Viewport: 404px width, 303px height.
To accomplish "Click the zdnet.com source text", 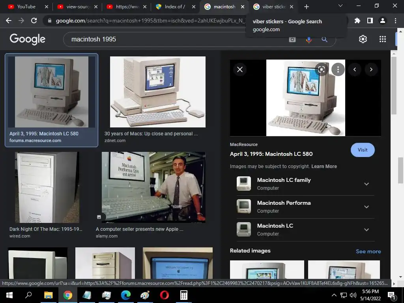I will tap(115, 141).
